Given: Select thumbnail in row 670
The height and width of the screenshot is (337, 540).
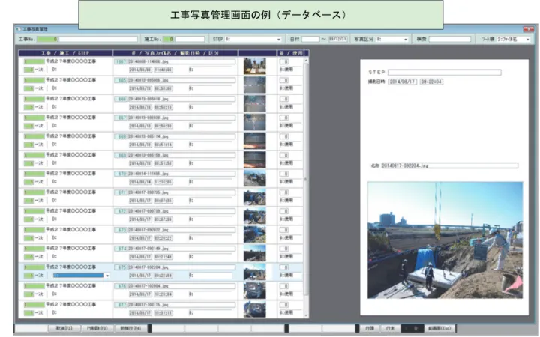Looking at the screenshot, I should [254, 178].
